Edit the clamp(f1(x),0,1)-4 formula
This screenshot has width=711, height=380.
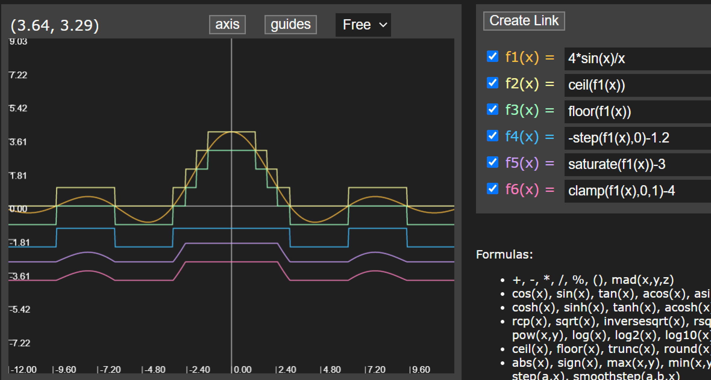pyautogui.click(x=636, y=191)
